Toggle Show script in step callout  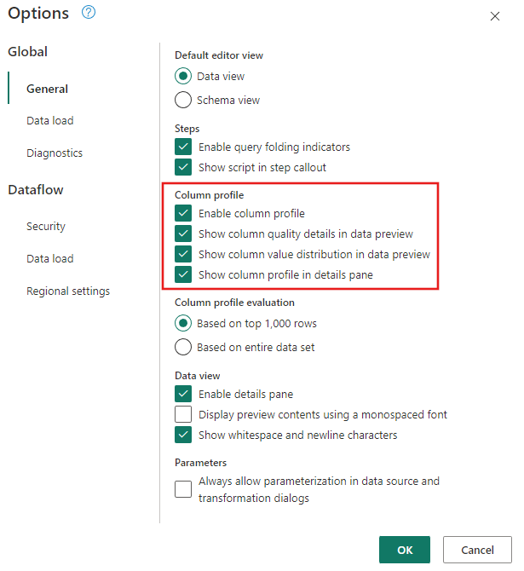tap(183, 167)
